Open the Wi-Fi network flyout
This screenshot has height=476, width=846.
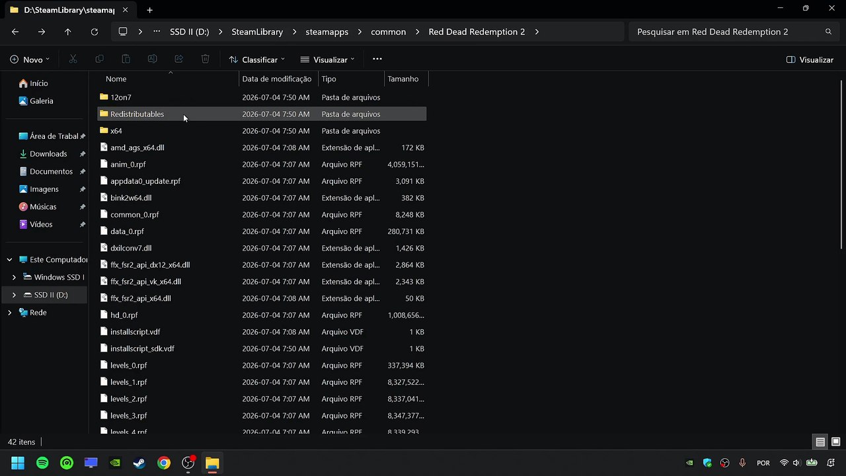pyautogui.click(x=784, y=463)
